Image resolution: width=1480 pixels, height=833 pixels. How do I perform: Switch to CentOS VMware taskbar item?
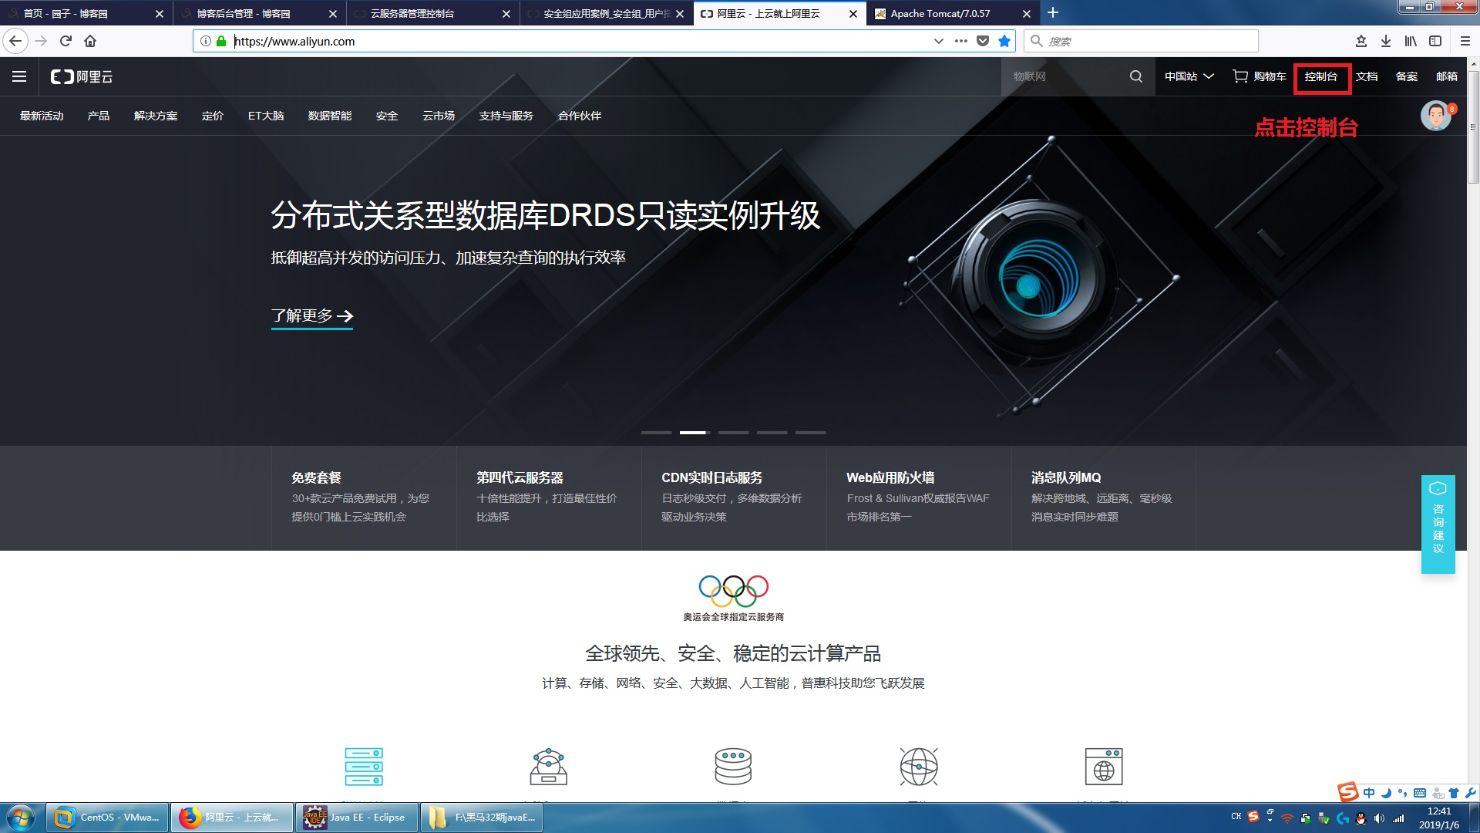[107, 818]
